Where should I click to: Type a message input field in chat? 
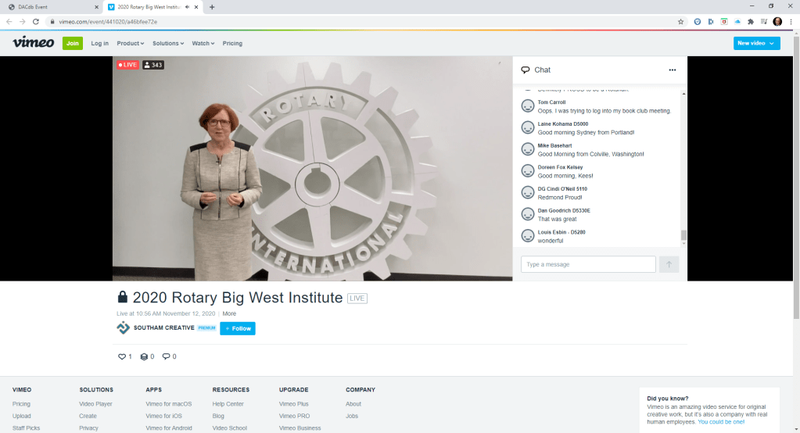[x=588, y=264]
